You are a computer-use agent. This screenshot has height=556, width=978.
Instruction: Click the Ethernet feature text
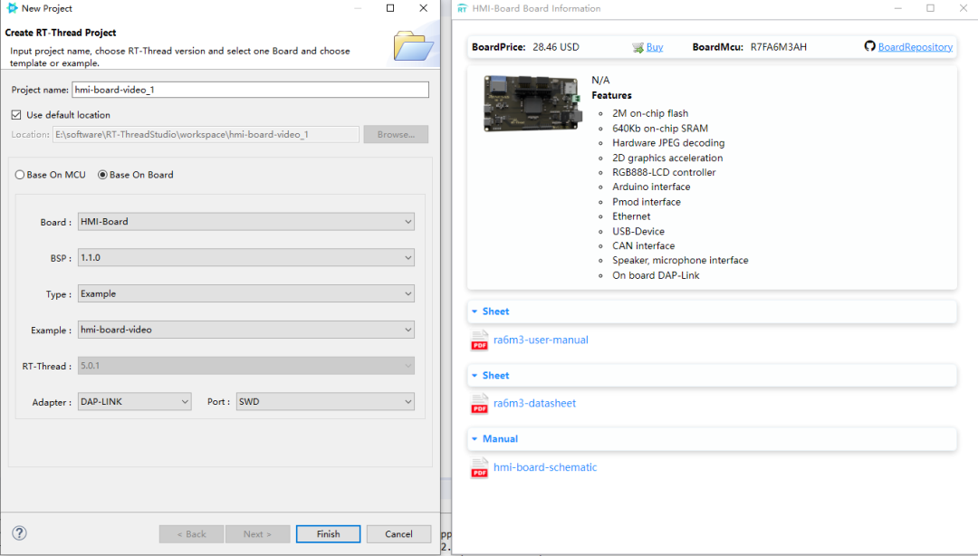point(631,216)
